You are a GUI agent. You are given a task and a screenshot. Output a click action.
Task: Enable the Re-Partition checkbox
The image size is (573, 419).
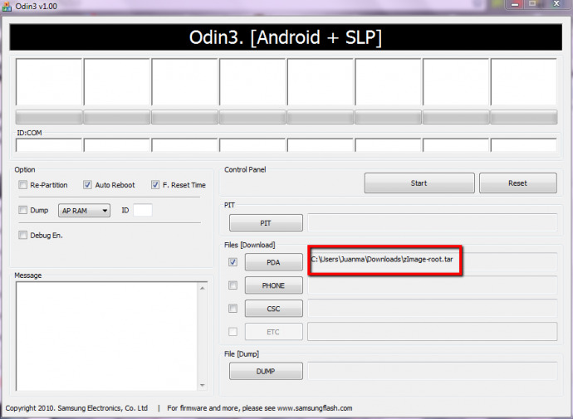(22, 185)
